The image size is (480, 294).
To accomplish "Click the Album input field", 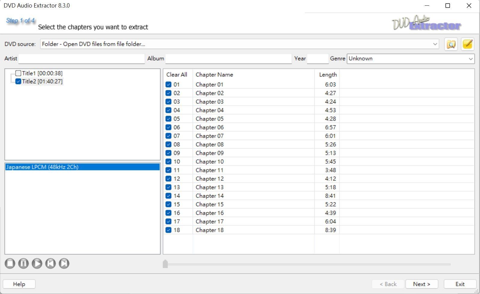I will click(x=228, y=59).
